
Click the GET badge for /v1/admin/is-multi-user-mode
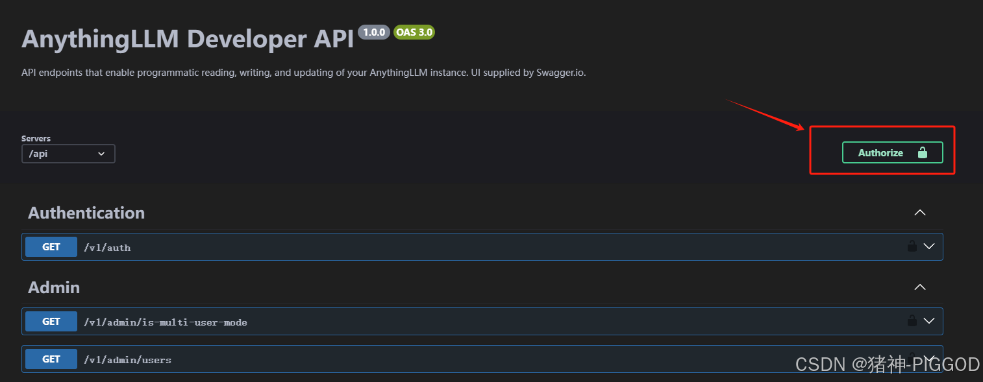click(x=51, y=321)
